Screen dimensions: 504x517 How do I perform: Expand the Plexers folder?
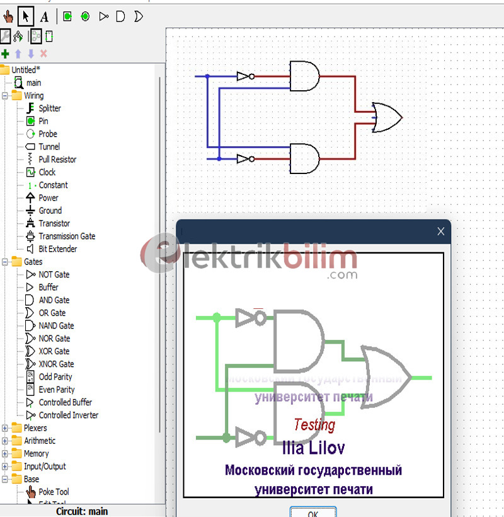pyautogui.click(x=5, y=427)
